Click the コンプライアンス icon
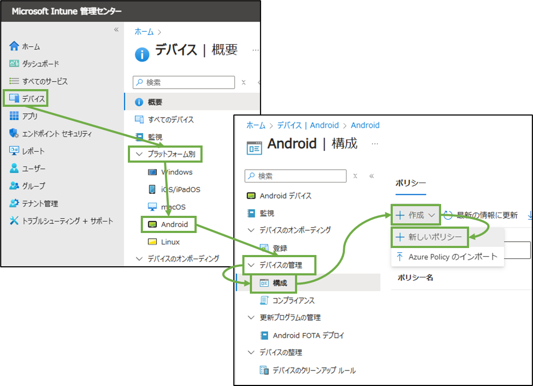533x386 pixels. tap(264, 301)
